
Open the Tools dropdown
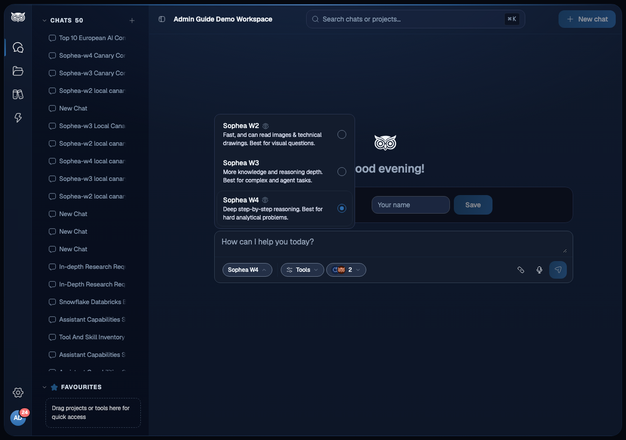tap(302, 270)
